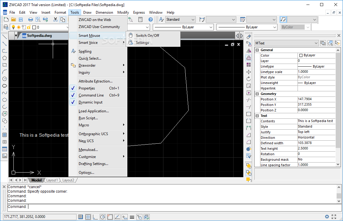The height and width of the screenshot is (221, 343).
Task: Toggle Snap mode in the status bar
Action: pos(80,217)
